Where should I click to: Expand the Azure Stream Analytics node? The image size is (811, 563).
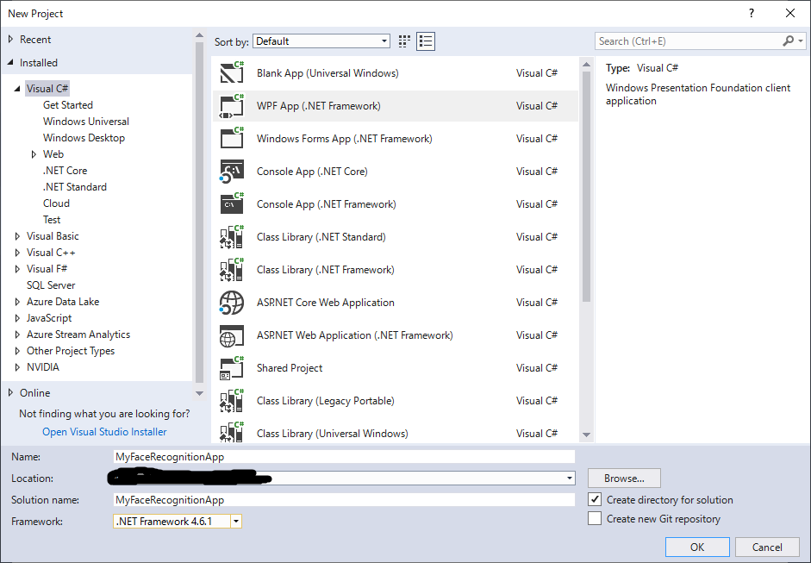17,335
